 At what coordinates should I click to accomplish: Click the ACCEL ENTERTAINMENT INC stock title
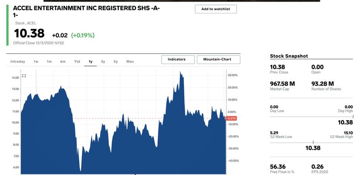86,12
